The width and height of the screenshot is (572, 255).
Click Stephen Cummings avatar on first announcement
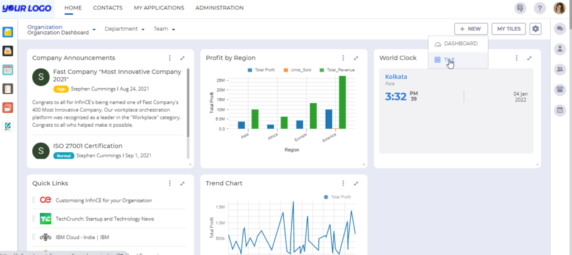(41, 77)
